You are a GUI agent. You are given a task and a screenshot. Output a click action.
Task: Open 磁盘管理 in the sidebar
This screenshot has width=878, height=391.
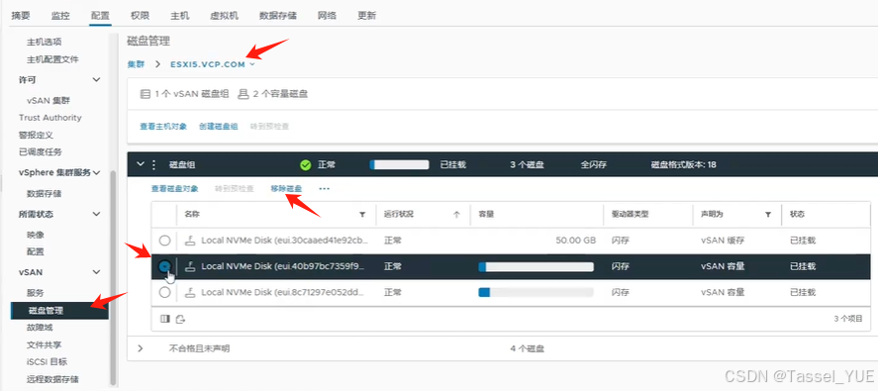click(59, 311)
